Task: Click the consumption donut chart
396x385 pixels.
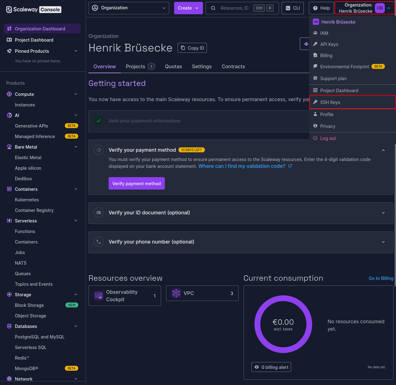Action: coord(283,324)
